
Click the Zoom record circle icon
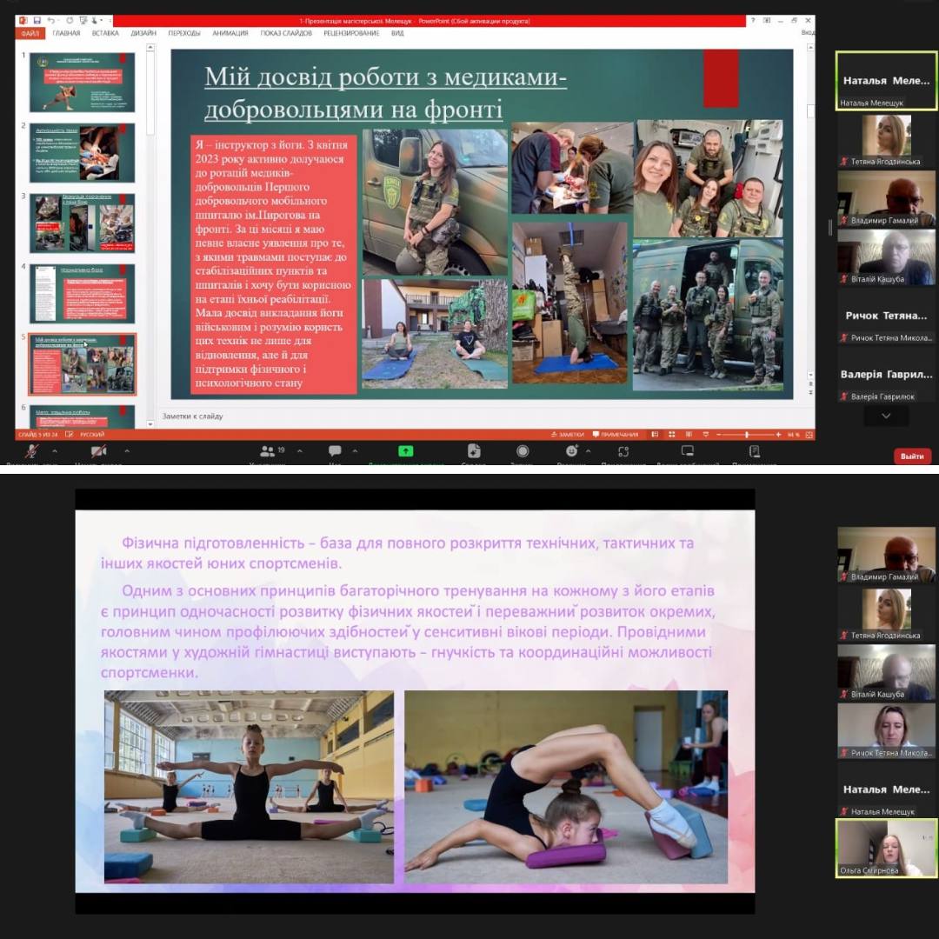tap(523, 450)
